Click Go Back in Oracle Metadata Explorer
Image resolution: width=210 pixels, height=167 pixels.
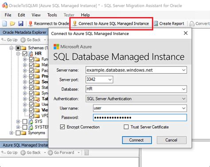(x=31, y=40)
